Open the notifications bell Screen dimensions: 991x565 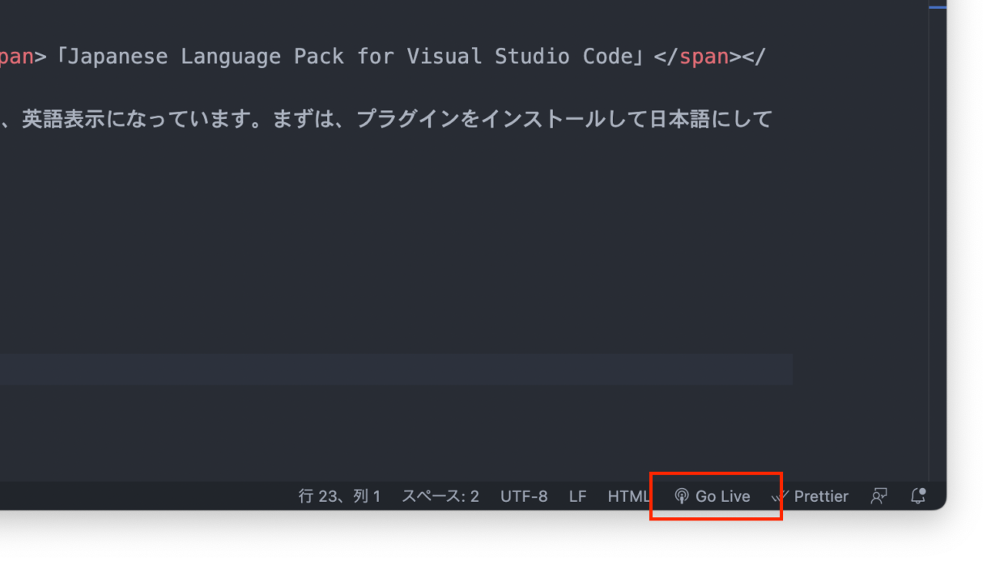[918, 496]
